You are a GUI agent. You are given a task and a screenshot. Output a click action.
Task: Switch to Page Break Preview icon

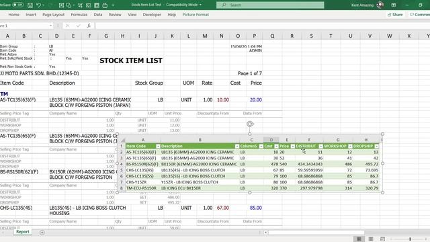(x=382, y=239)
